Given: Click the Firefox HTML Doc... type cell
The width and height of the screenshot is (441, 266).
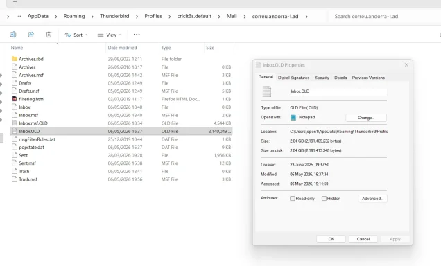Looking at the screenshot, I should pos(180,99).
